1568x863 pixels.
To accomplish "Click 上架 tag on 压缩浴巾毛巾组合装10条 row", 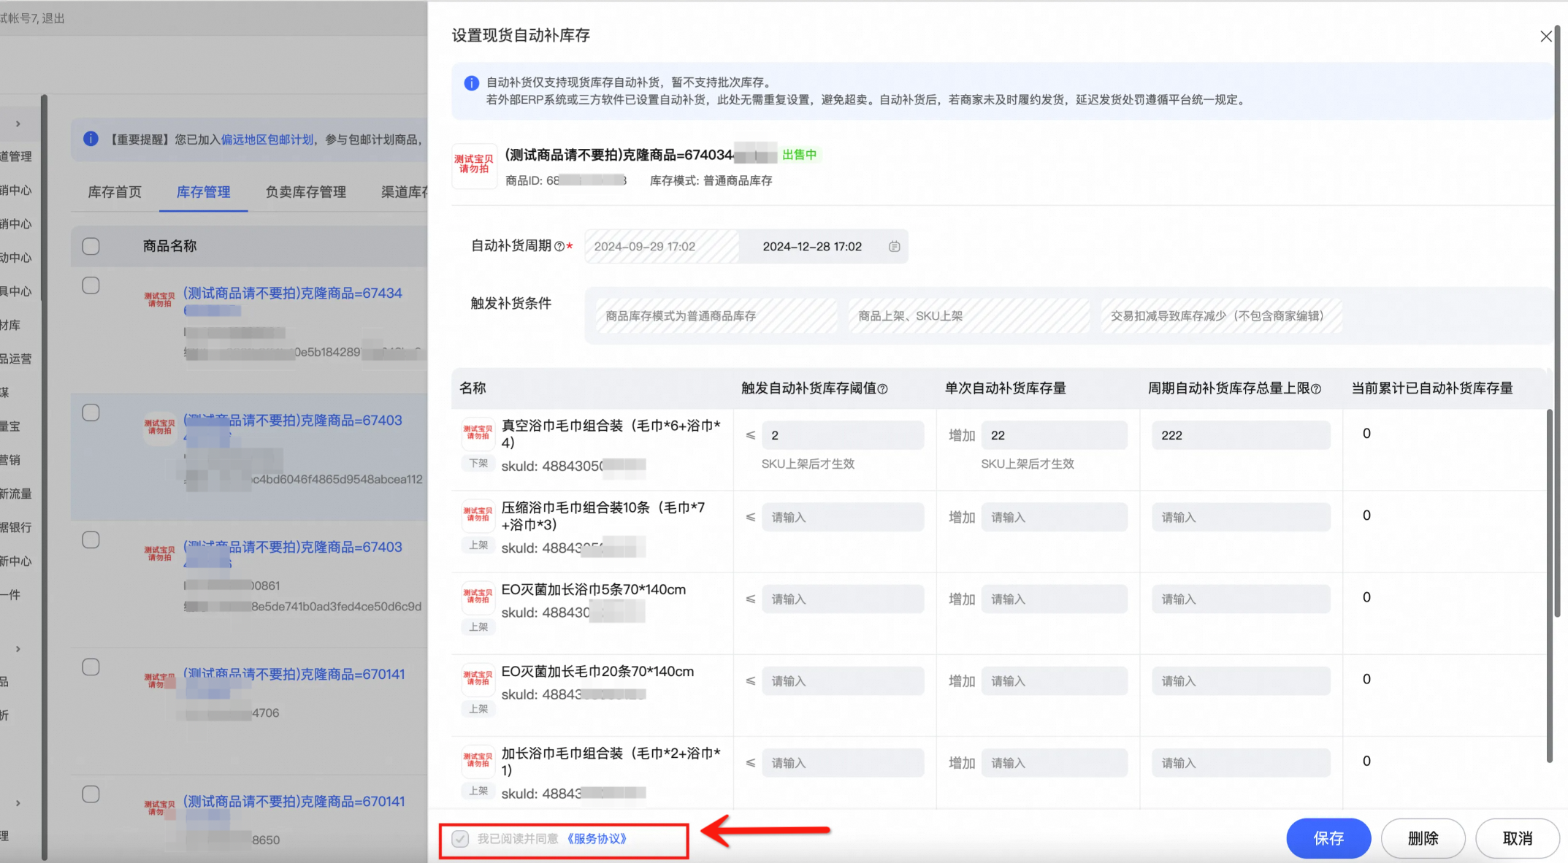I will [x=478, y=545].
